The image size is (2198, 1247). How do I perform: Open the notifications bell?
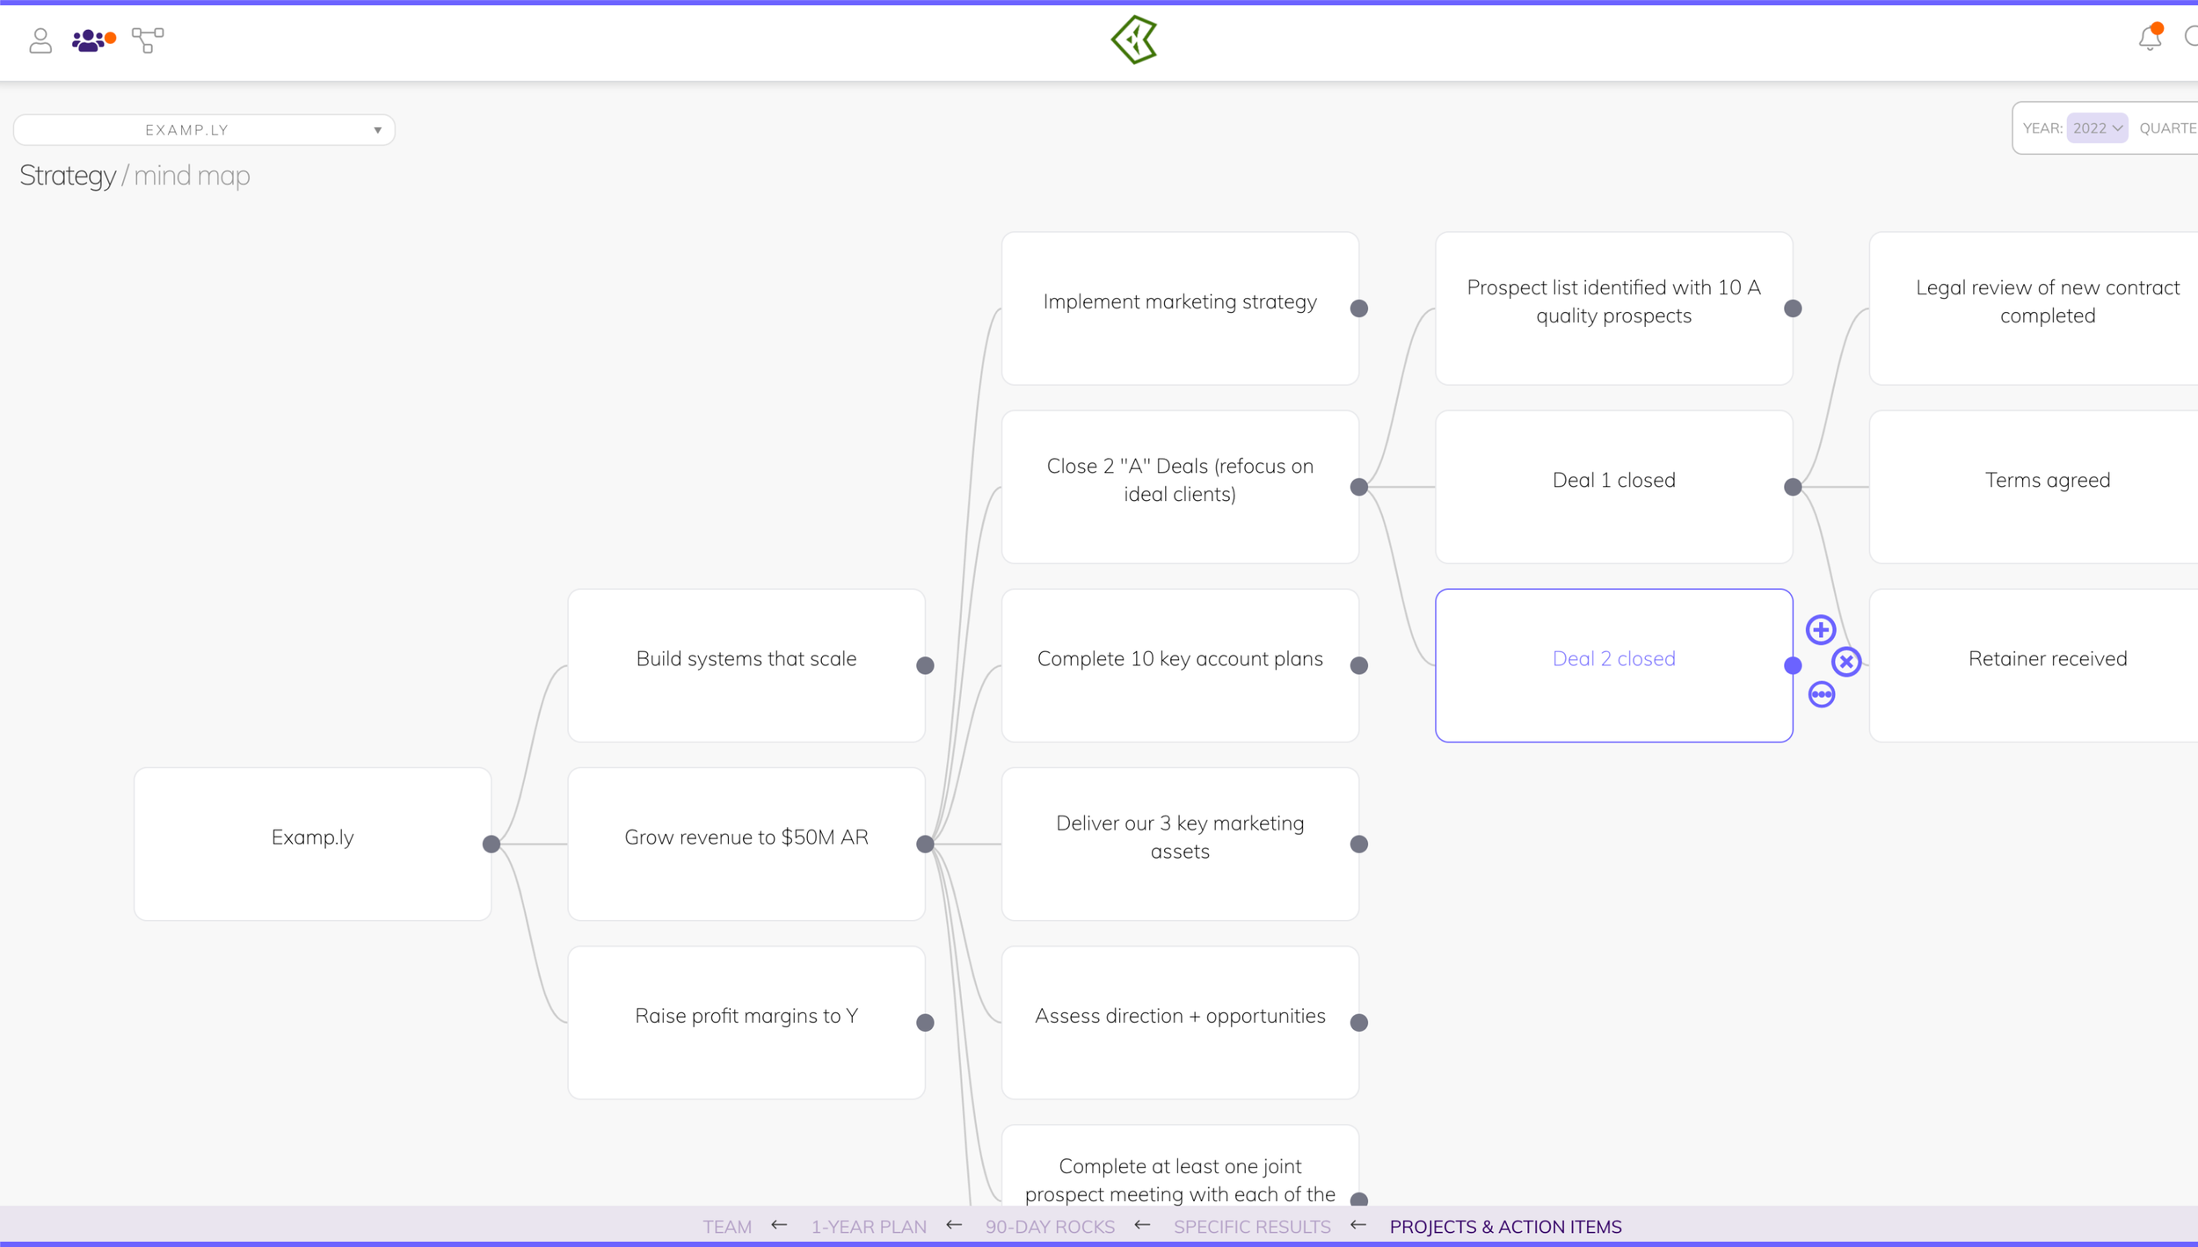click(x=2149, y=39)
